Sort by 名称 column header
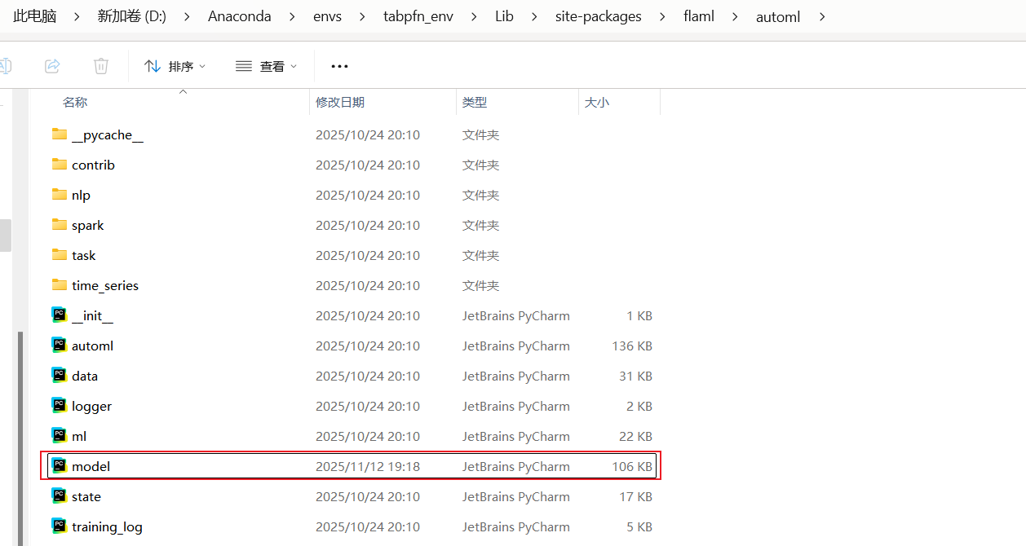This screenshot has height=546, width=1026. tap(75, 103)
